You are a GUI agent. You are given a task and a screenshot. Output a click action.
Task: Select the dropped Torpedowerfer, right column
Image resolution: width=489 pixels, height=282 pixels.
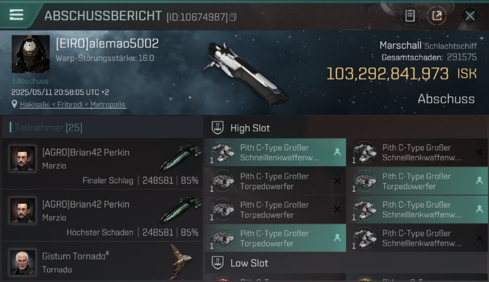[x=417, y=181]
